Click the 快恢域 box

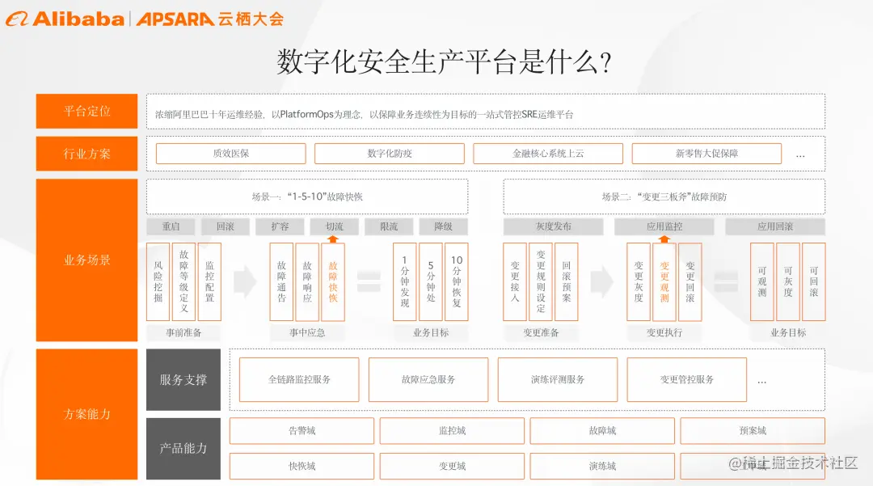pos(302,466)
